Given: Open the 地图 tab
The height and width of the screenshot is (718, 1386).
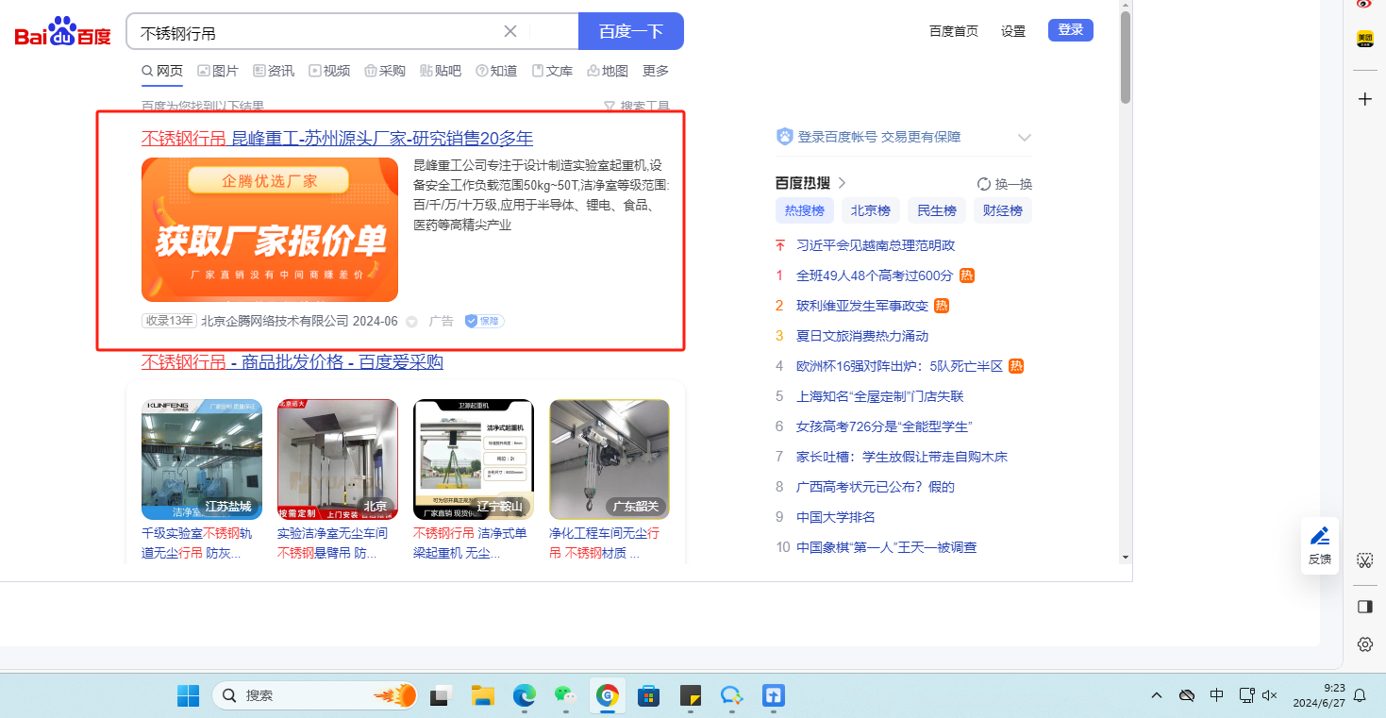Looking at the screenshot, I should click(608, 71).
